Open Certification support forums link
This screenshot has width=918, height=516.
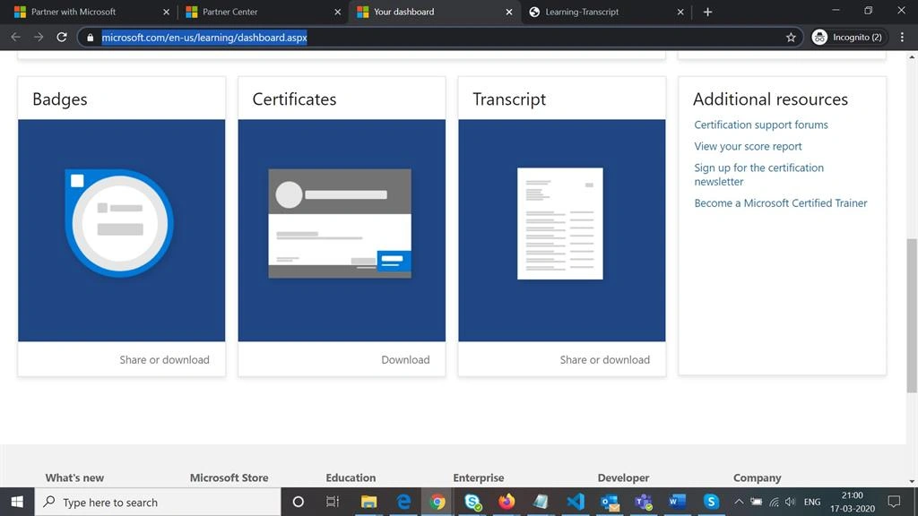click(761, 125)
